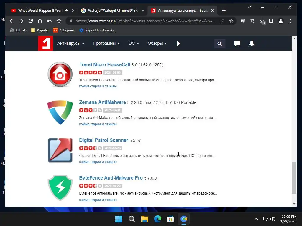This screenshot has height=226, width=302.
Task: Open Trend Micro HouseCall title link
Action: click(105, 64)
